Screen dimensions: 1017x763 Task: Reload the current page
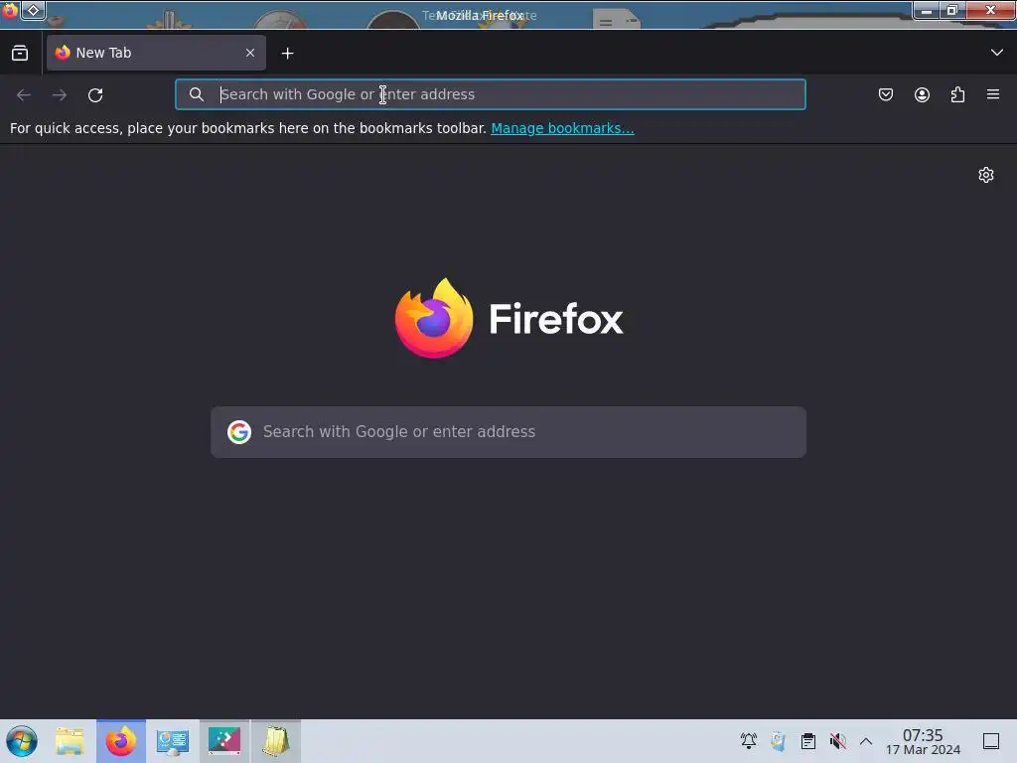95,94
